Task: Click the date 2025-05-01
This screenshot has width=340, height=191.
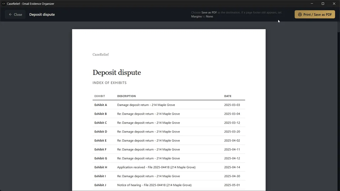Action: [x=232, y=185]
